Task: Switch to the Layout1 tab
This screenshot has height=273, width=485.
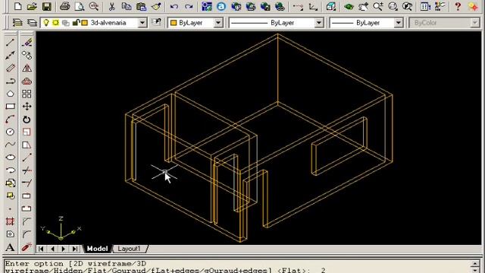Action: pyautogui.click(x=130, y=249)
